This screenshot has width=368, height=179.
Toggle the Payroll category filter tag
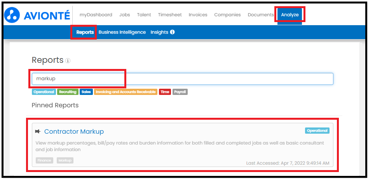click(180, 92)
